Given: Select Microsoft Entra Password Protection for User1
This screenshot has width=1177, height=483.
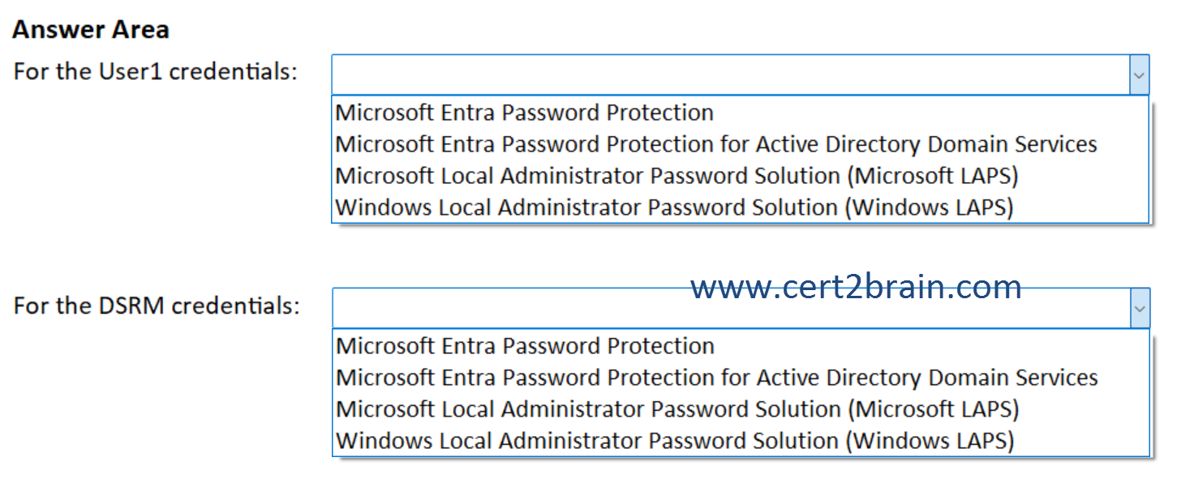Looking at the screenshot, I should point(524,113).
